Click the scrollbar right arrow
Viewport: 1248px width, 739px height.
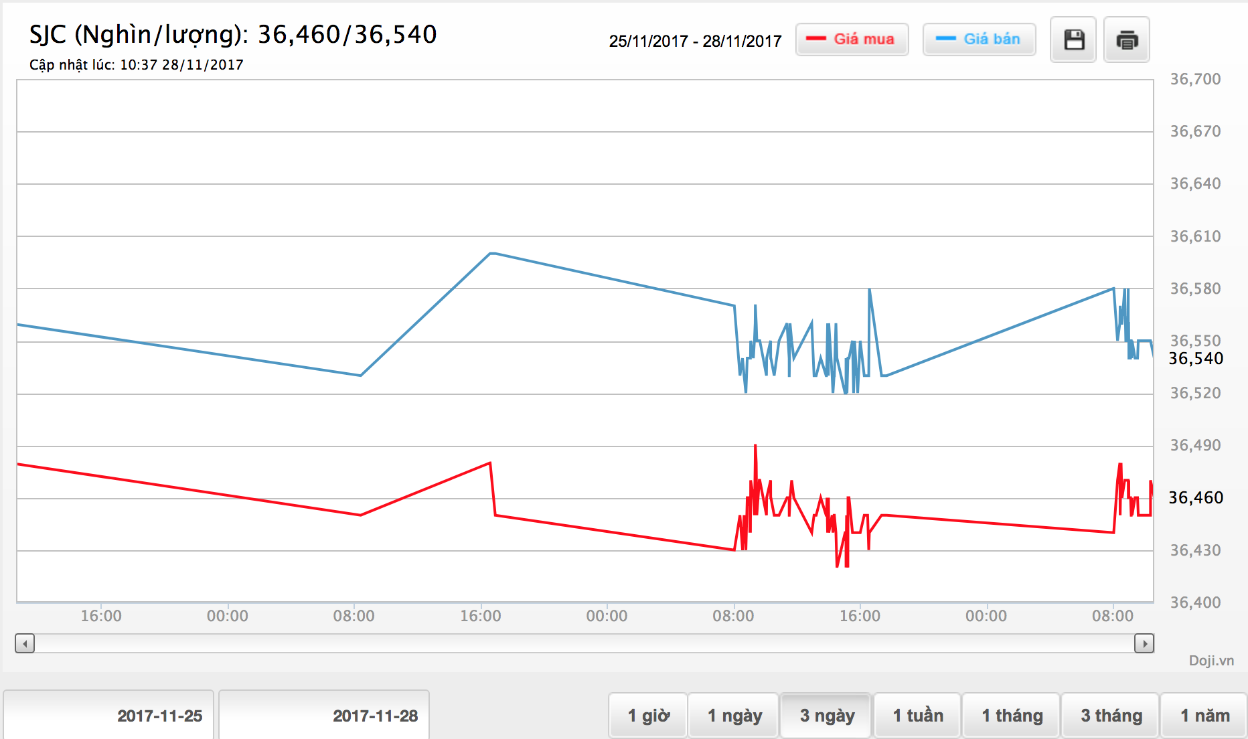coord(1144,644)
